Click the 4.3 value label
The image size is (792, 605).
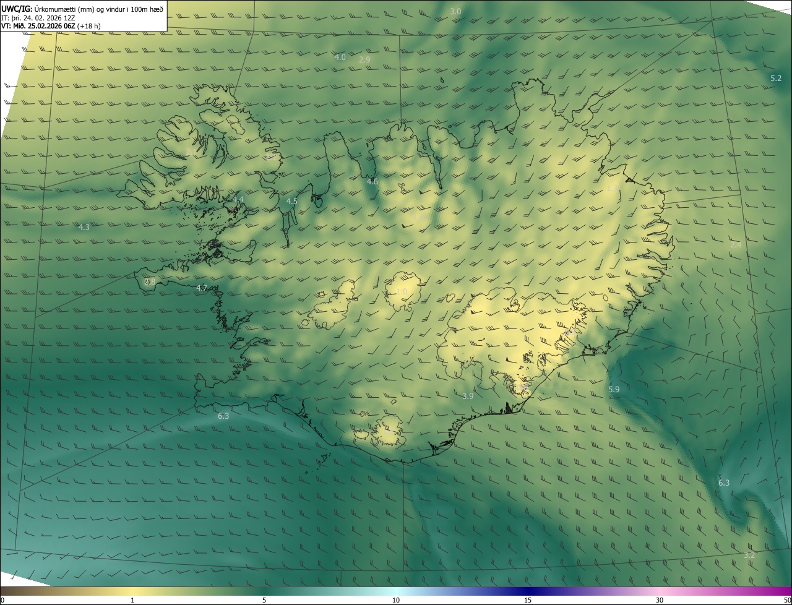[x=84, y=227]
